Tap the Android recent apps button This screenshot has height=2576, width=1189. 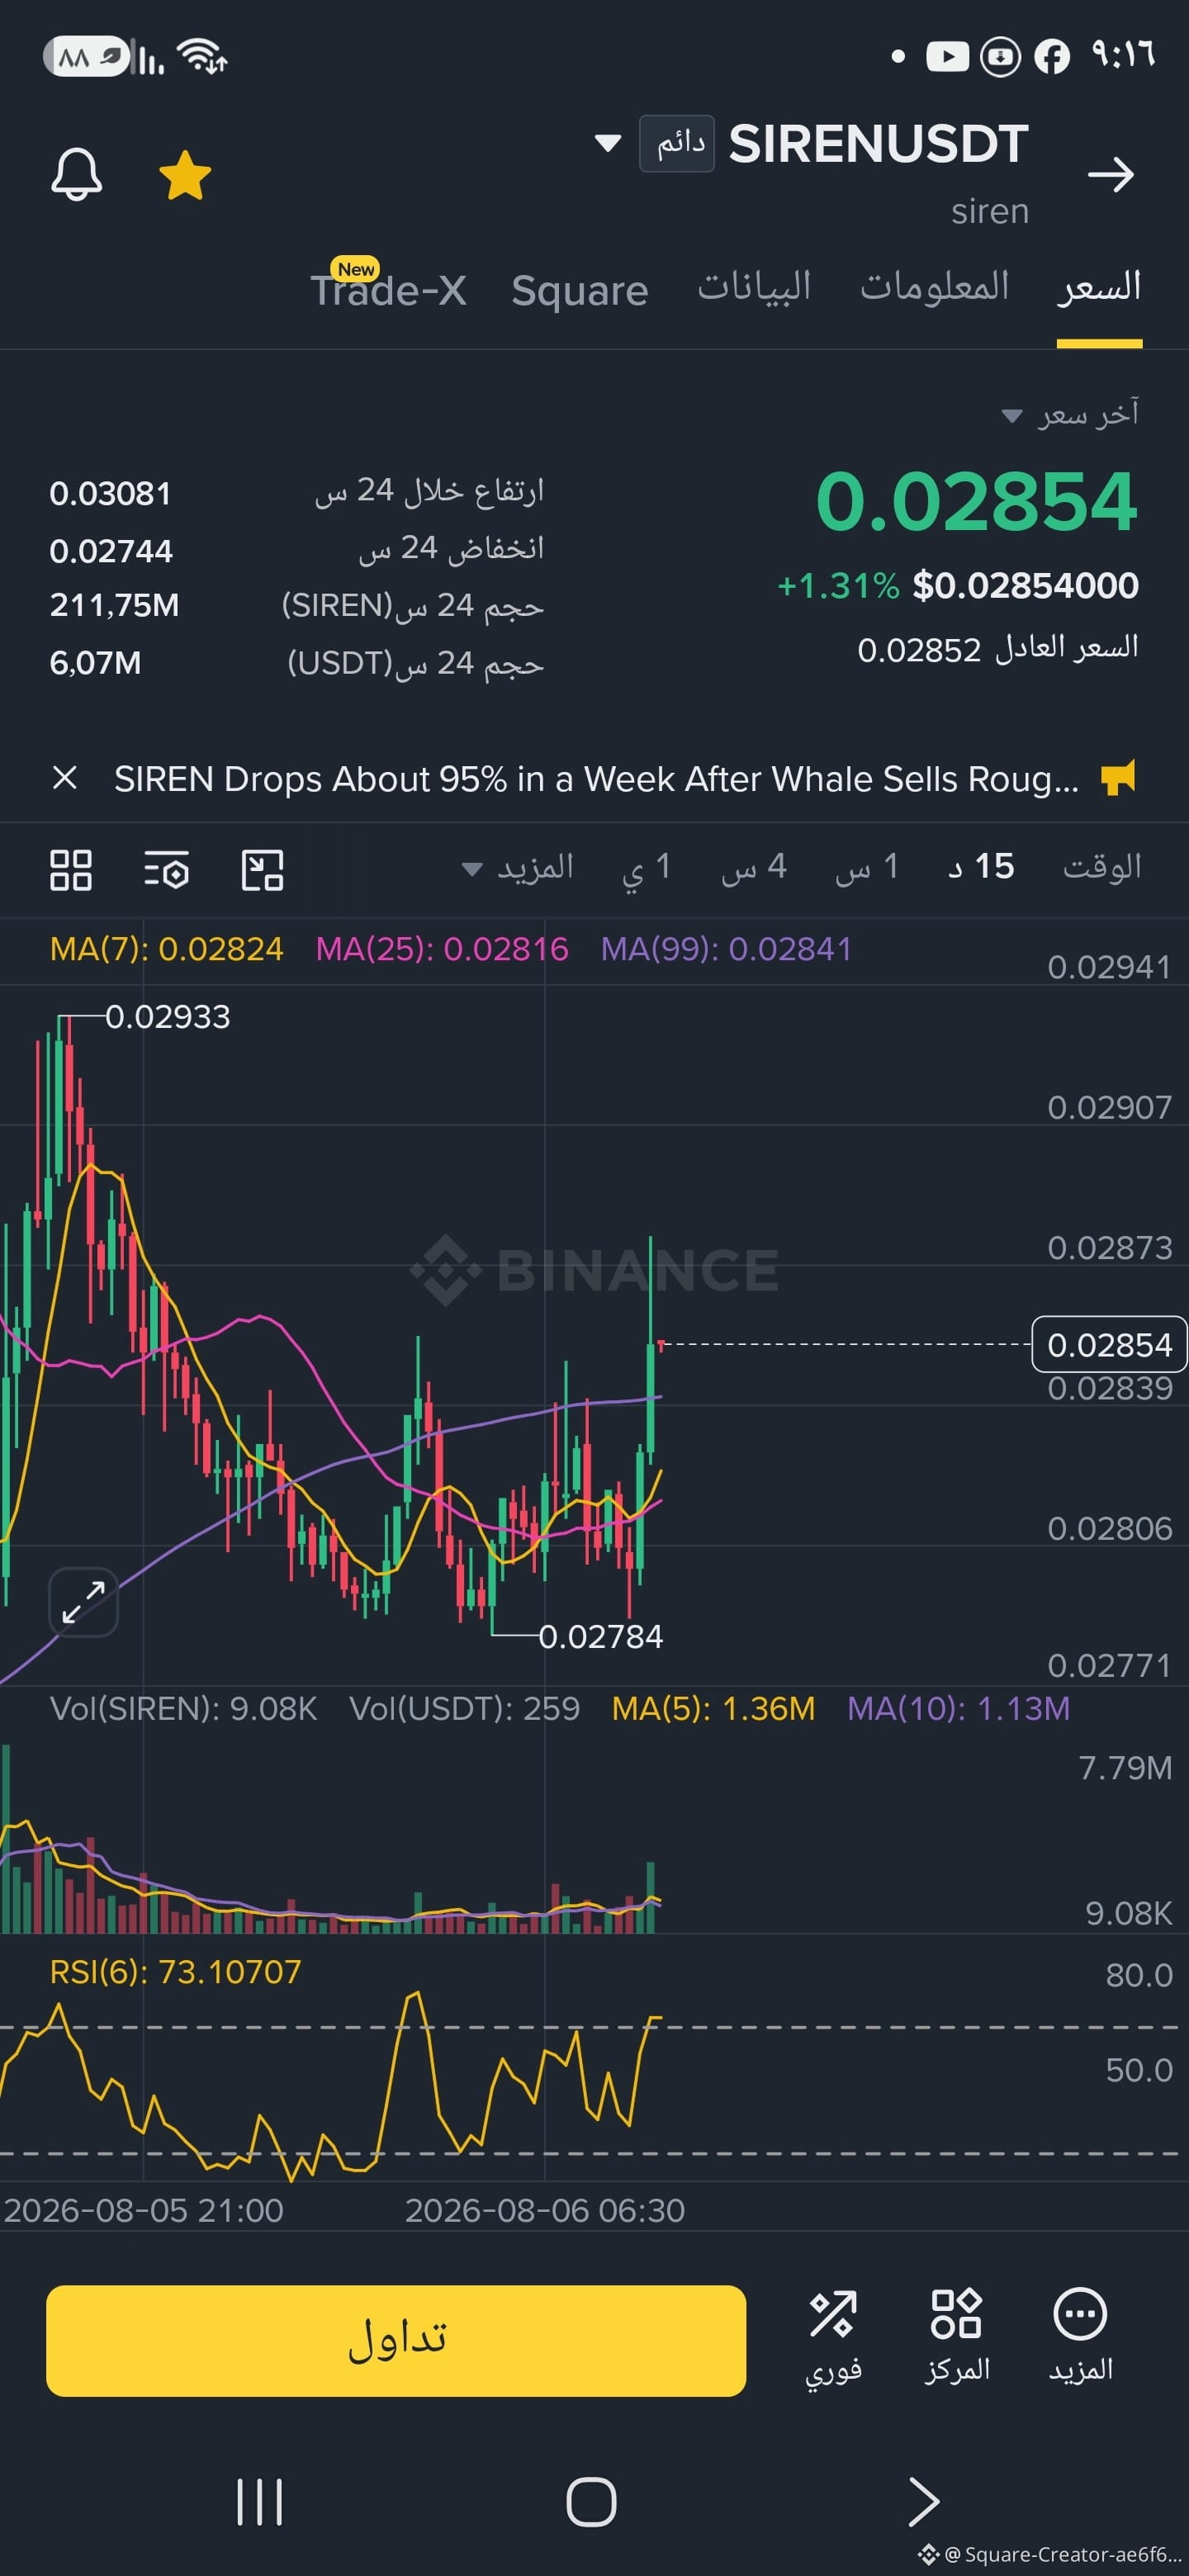pyautogui.click(x=260, y=2503)
